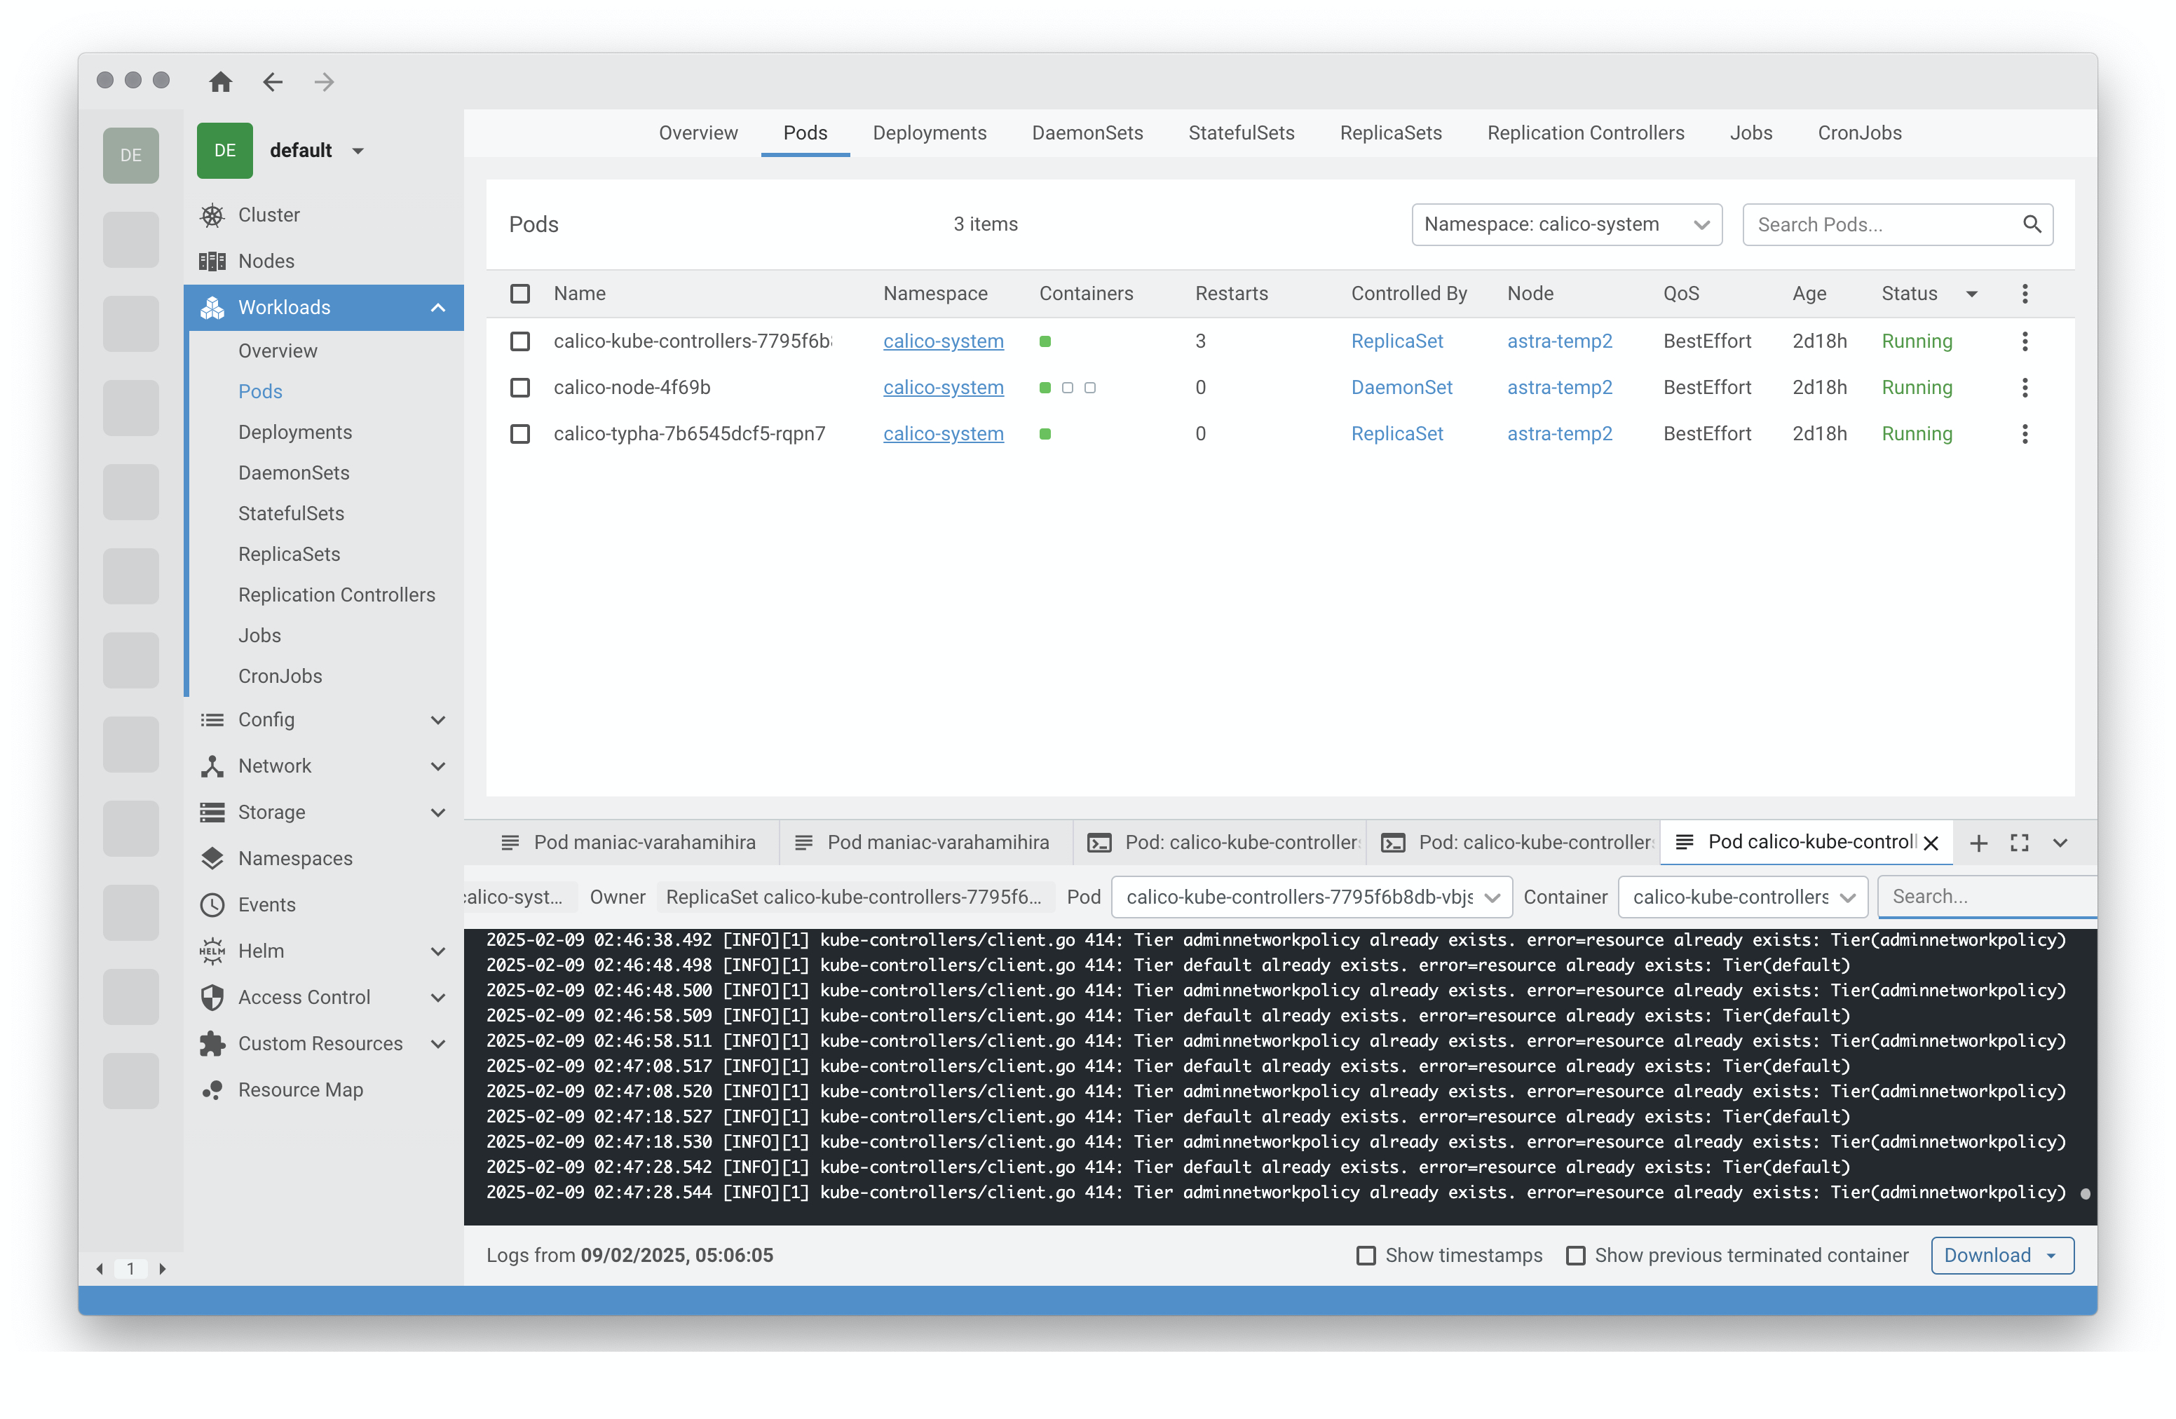Enable Show timestamps checkbox

pos(1366,1256)
